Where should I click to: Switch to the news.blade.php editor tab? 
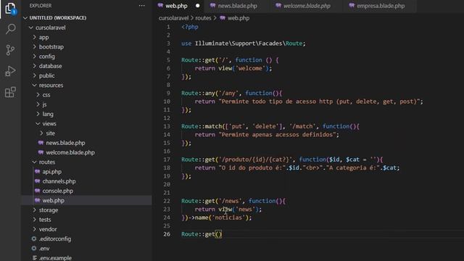(x=237, y=6)
